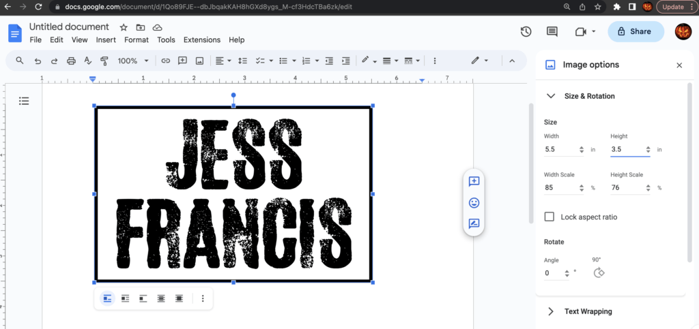This screenshot has width=699, height=329.
Task: Open the 100% zoom dropdown
Action: pyautogui.click(x=132, y=61)
